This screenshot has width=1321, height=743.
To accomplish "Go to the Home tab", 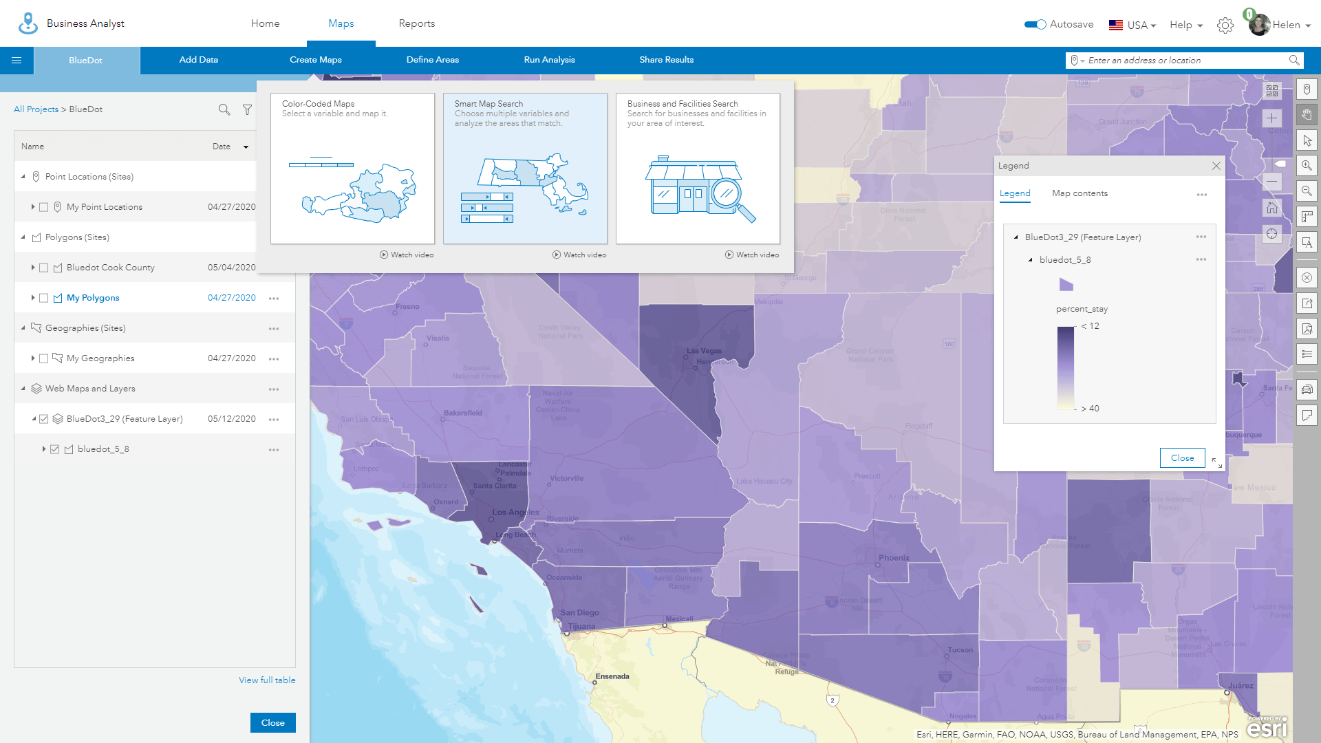I will click(266, 23).
